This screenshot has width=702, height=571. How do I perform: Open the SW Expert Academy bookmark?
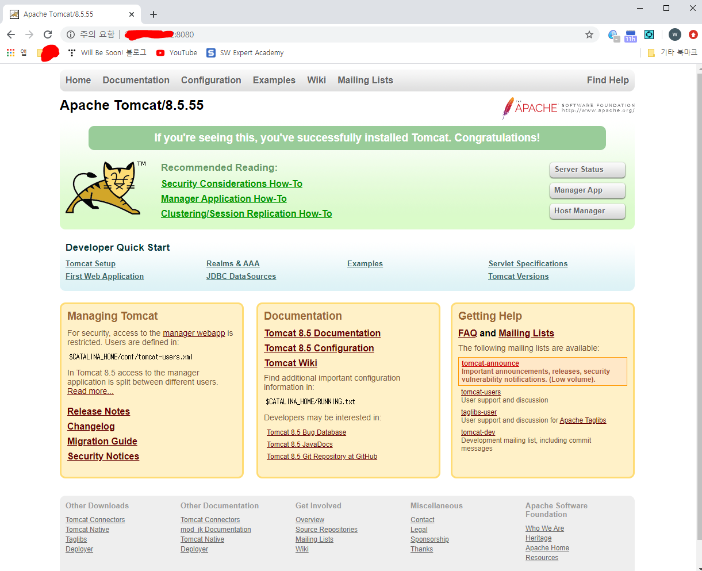coord(245,53)
